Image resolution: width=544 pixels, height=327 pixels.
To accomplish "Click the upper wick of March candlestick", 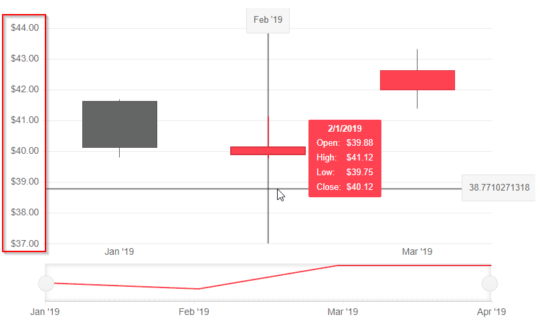I will 417,60.
